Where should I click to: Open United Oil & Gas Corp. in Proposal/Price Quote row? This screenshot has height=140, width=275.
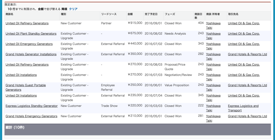244,65
